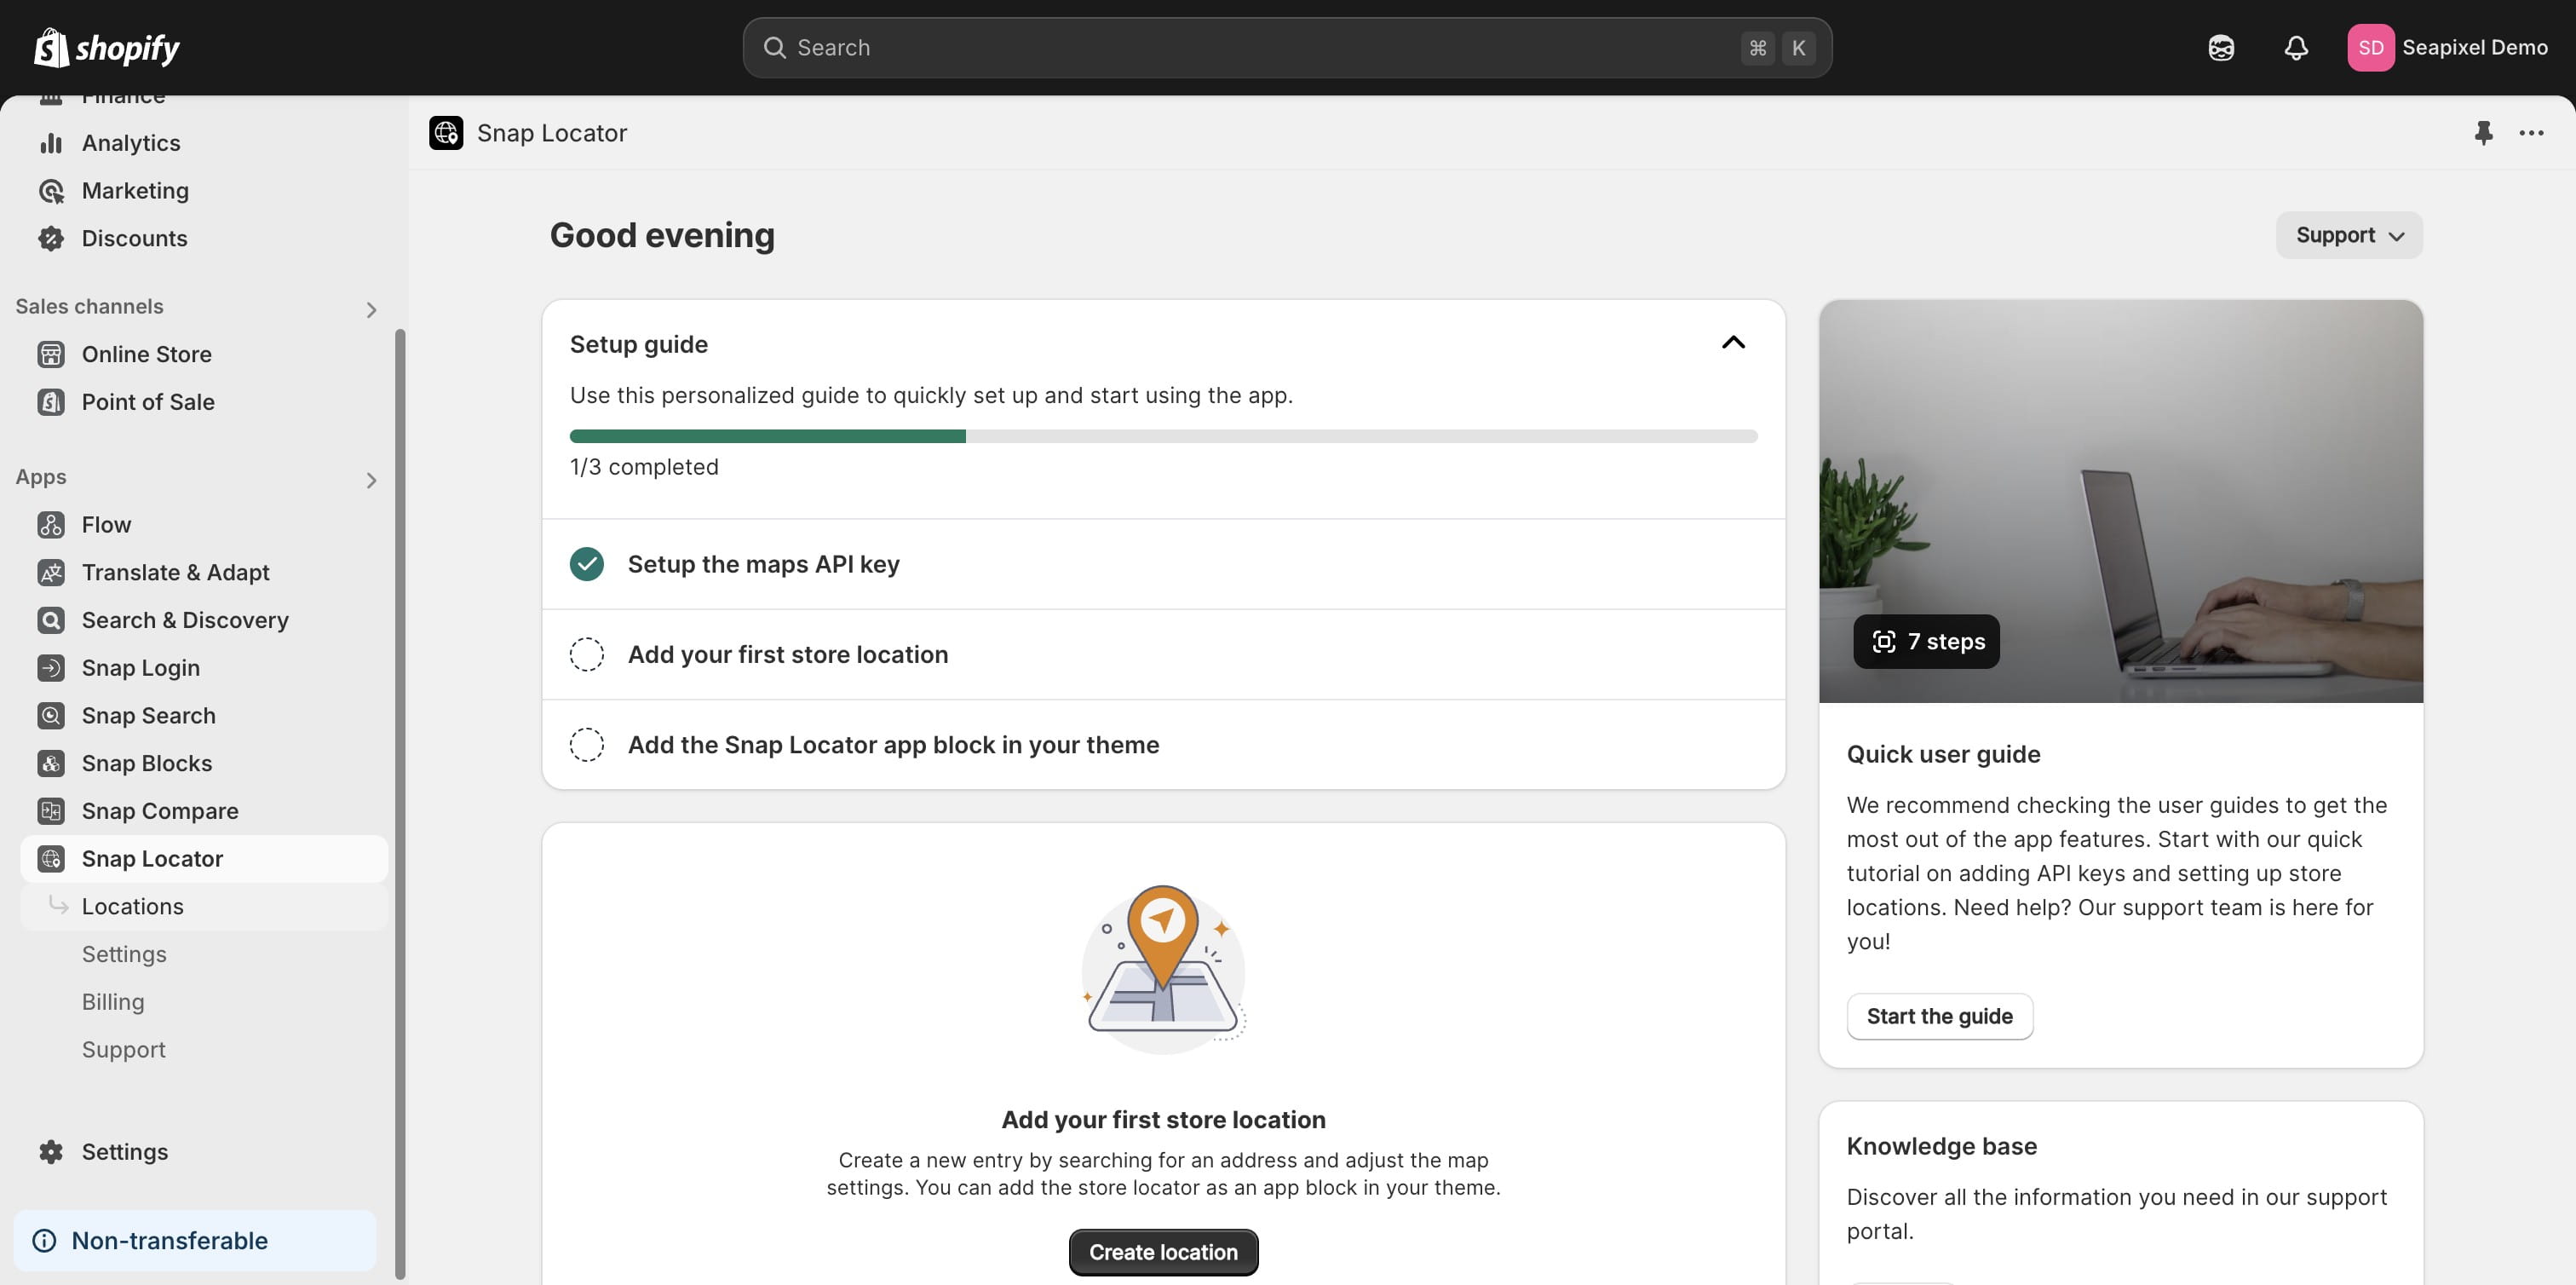
Task: Expand the Apps section arrow
Action: [x=371, y=481]
